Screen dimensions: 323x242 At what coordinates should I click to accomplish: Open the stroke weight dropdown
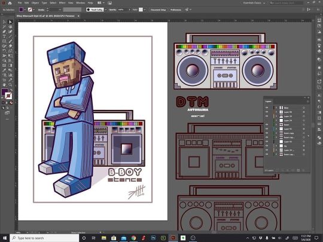[x=60, y=10]
